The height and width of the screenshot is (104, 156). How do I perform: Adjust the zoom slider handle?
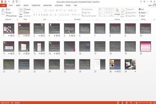(x=136, y=103)
